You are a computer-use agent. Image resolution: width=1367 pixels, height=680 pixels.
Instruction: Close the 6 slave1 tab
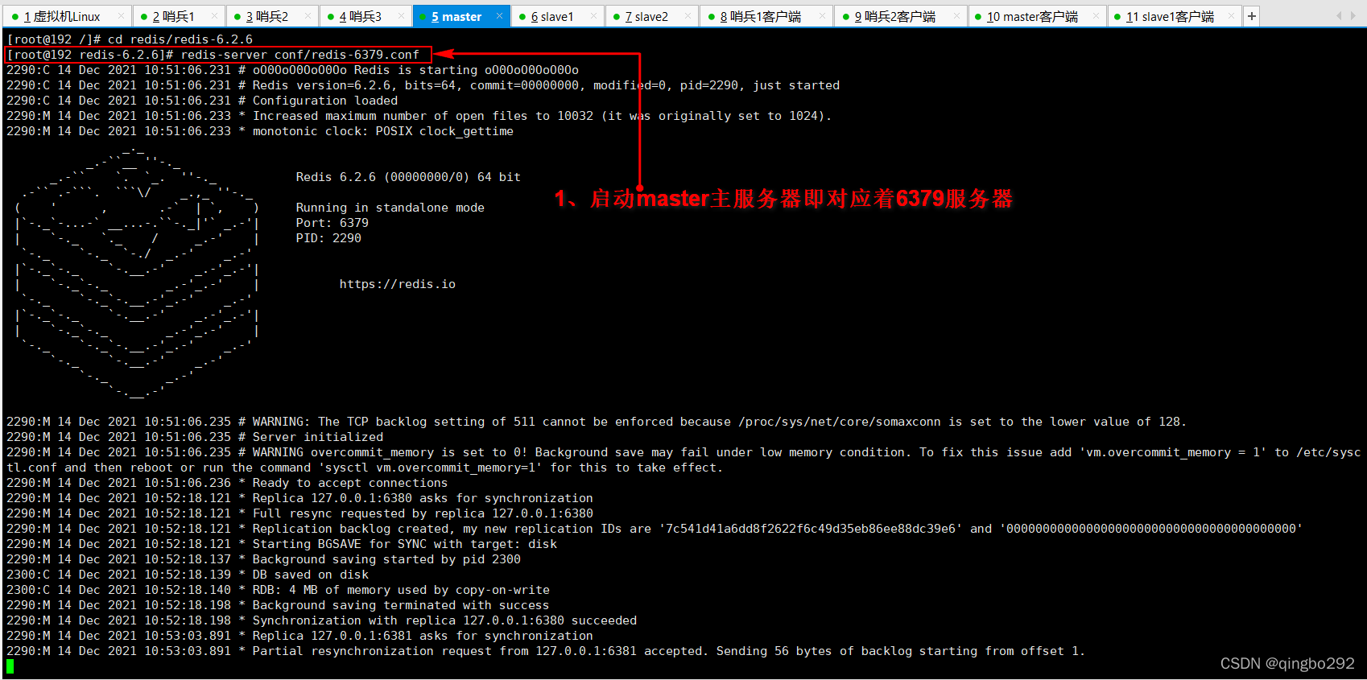(593, 16)
